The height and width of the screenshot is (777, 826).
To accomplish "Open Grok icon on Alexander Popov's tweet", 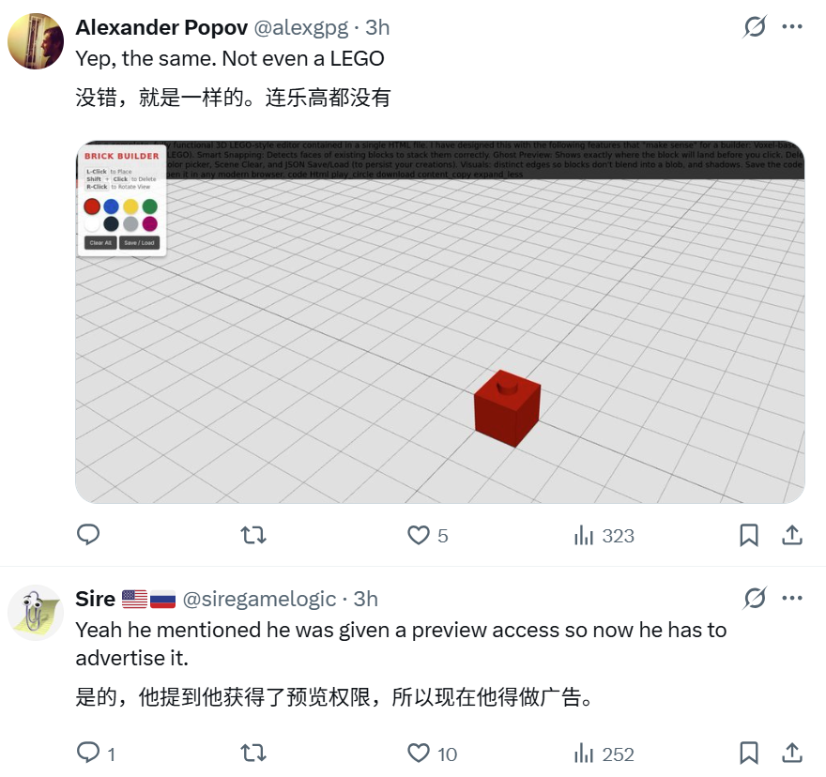I will [x=755, y=27].
